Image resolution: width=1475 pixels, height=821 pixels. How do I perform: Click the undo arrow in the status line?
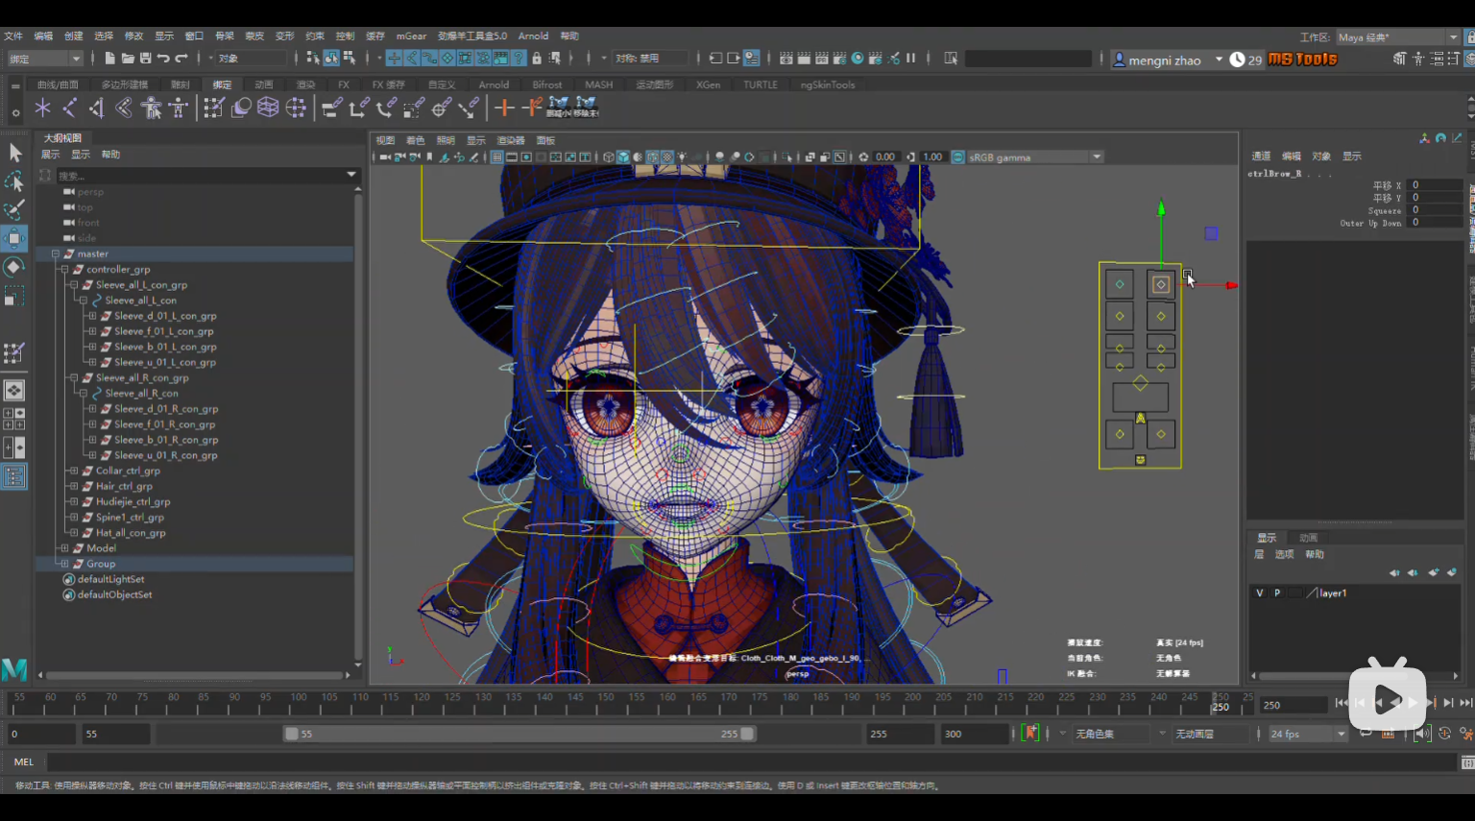[163, 59]
